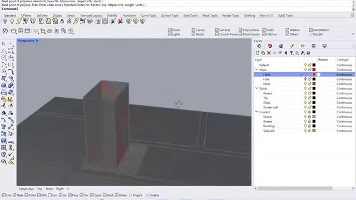Image resolution: width=356 pixels, height=200 pixels.
Task: Move layer down with the triangle icon
Action: (x=280, y=53)
